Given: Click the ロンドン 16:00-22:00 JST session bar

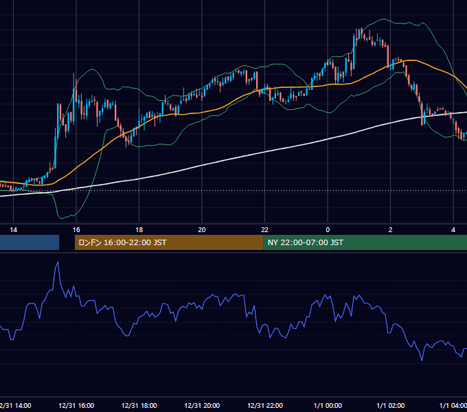Looking at the screenshot, I should (x=169, y=242).
